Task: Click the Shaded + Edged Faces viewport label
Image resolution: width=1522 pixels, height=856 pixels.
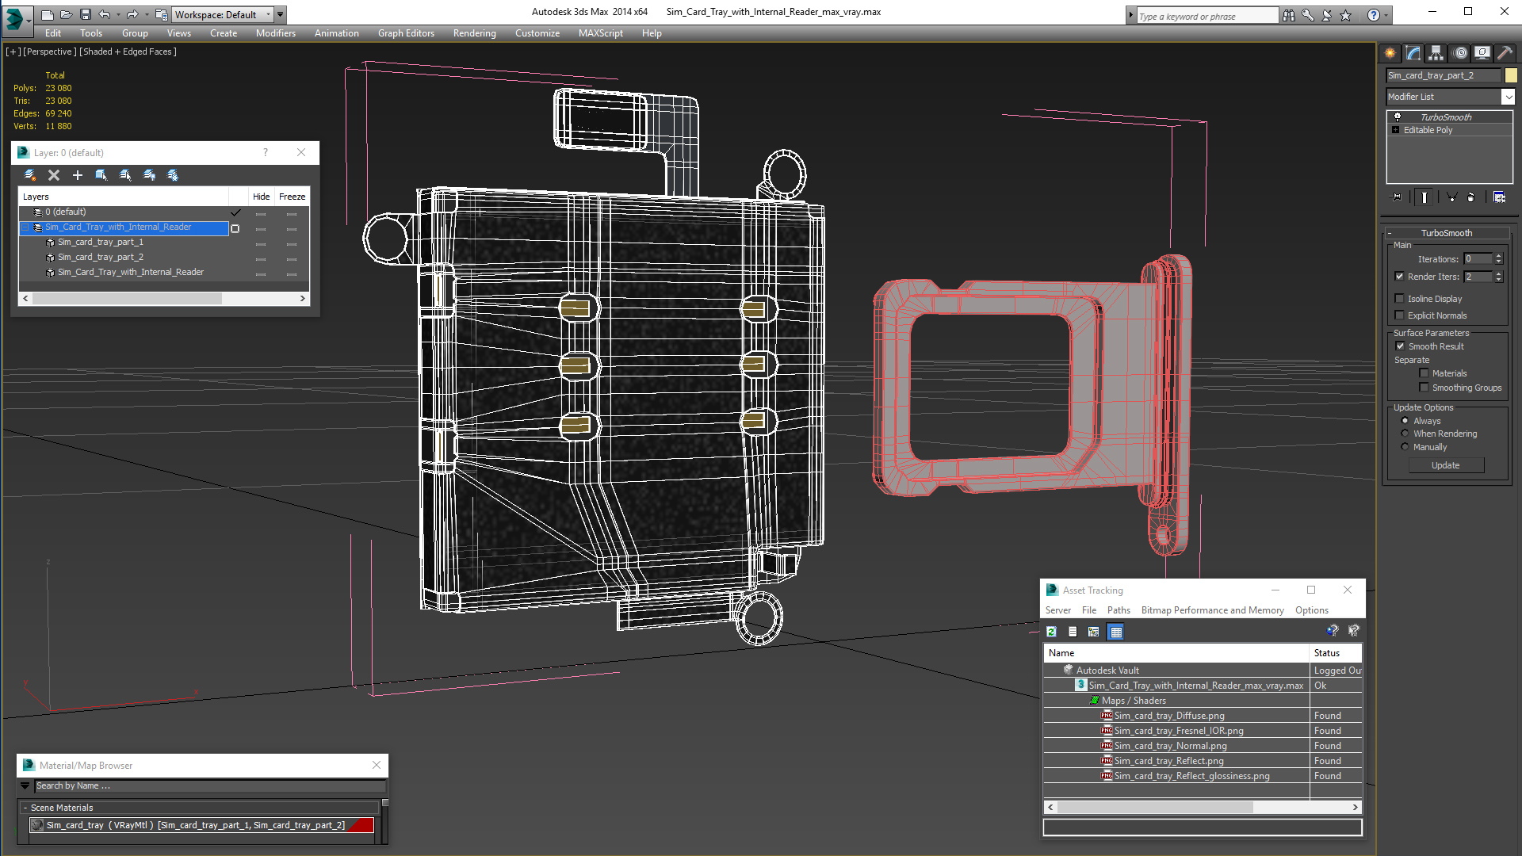Action: [x=128, y=52]
